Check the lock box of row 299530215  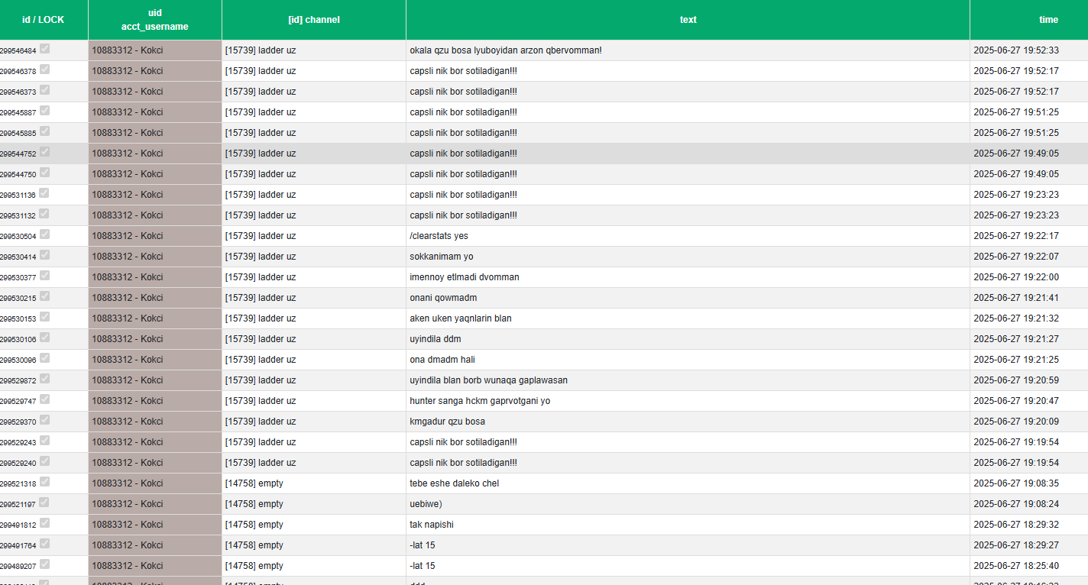click(45, 296)
